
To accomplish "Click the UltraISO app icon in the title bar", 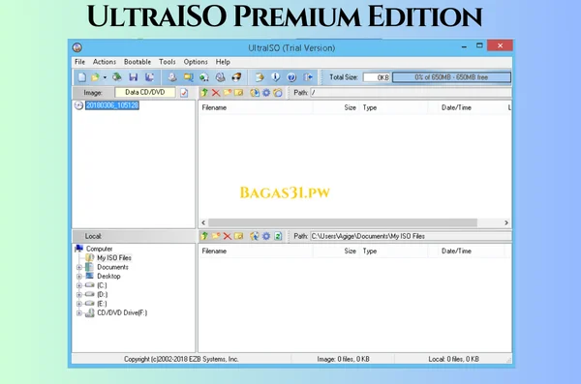I will (77, 47).
